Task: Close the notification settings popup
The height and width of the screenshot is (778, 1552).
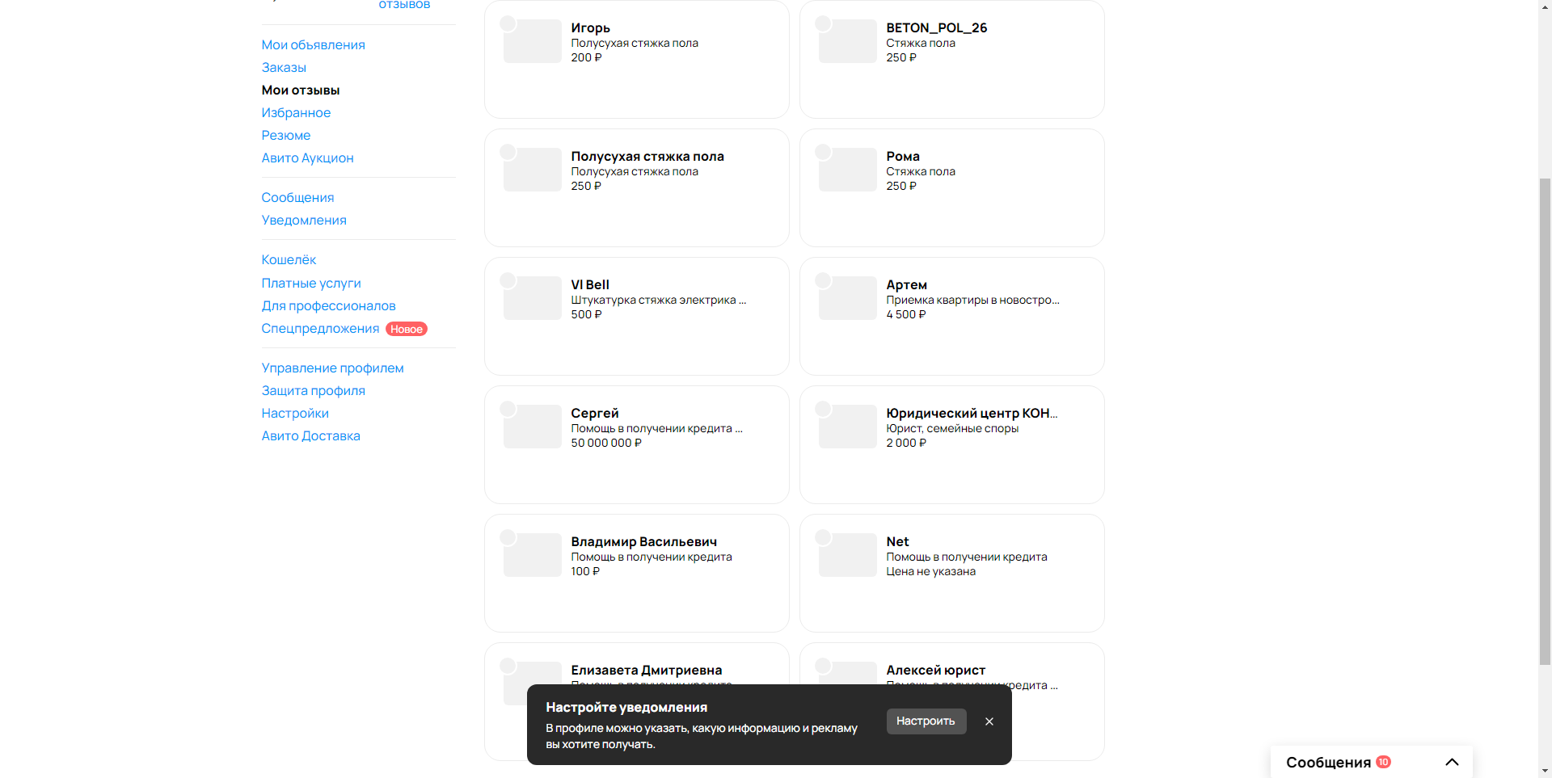Action: pos(989,721)
